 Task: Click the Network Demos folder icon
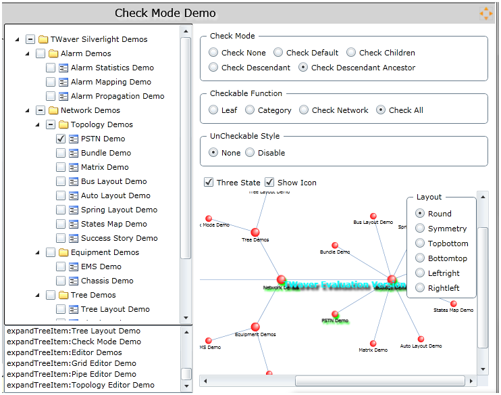pyautogui.click(x=53, y=110)
